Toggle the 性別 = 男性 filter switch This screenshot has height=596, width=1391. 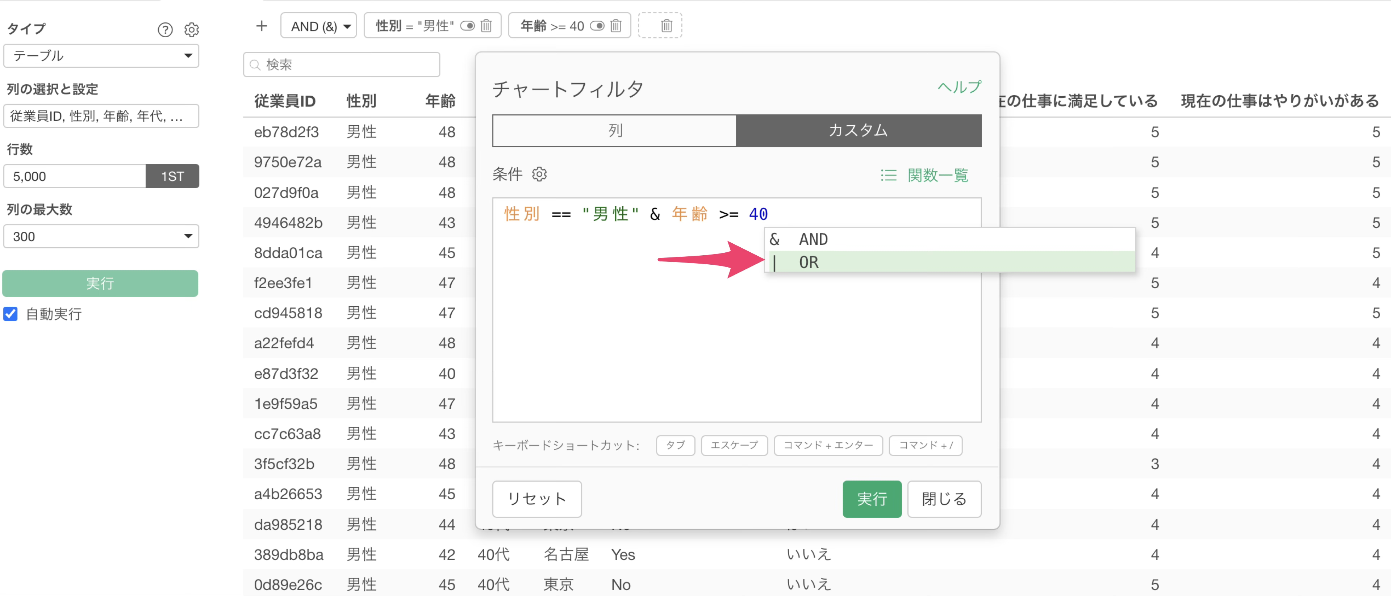[x=467, y=26]
